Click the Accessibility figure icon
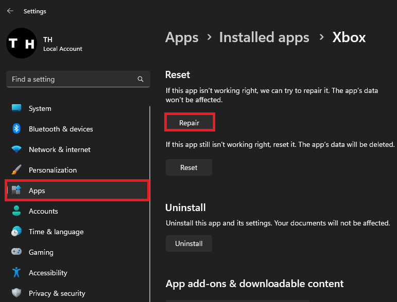Image resolution: width=397 pixels, height=302 pixels. [x=16, y=273]
